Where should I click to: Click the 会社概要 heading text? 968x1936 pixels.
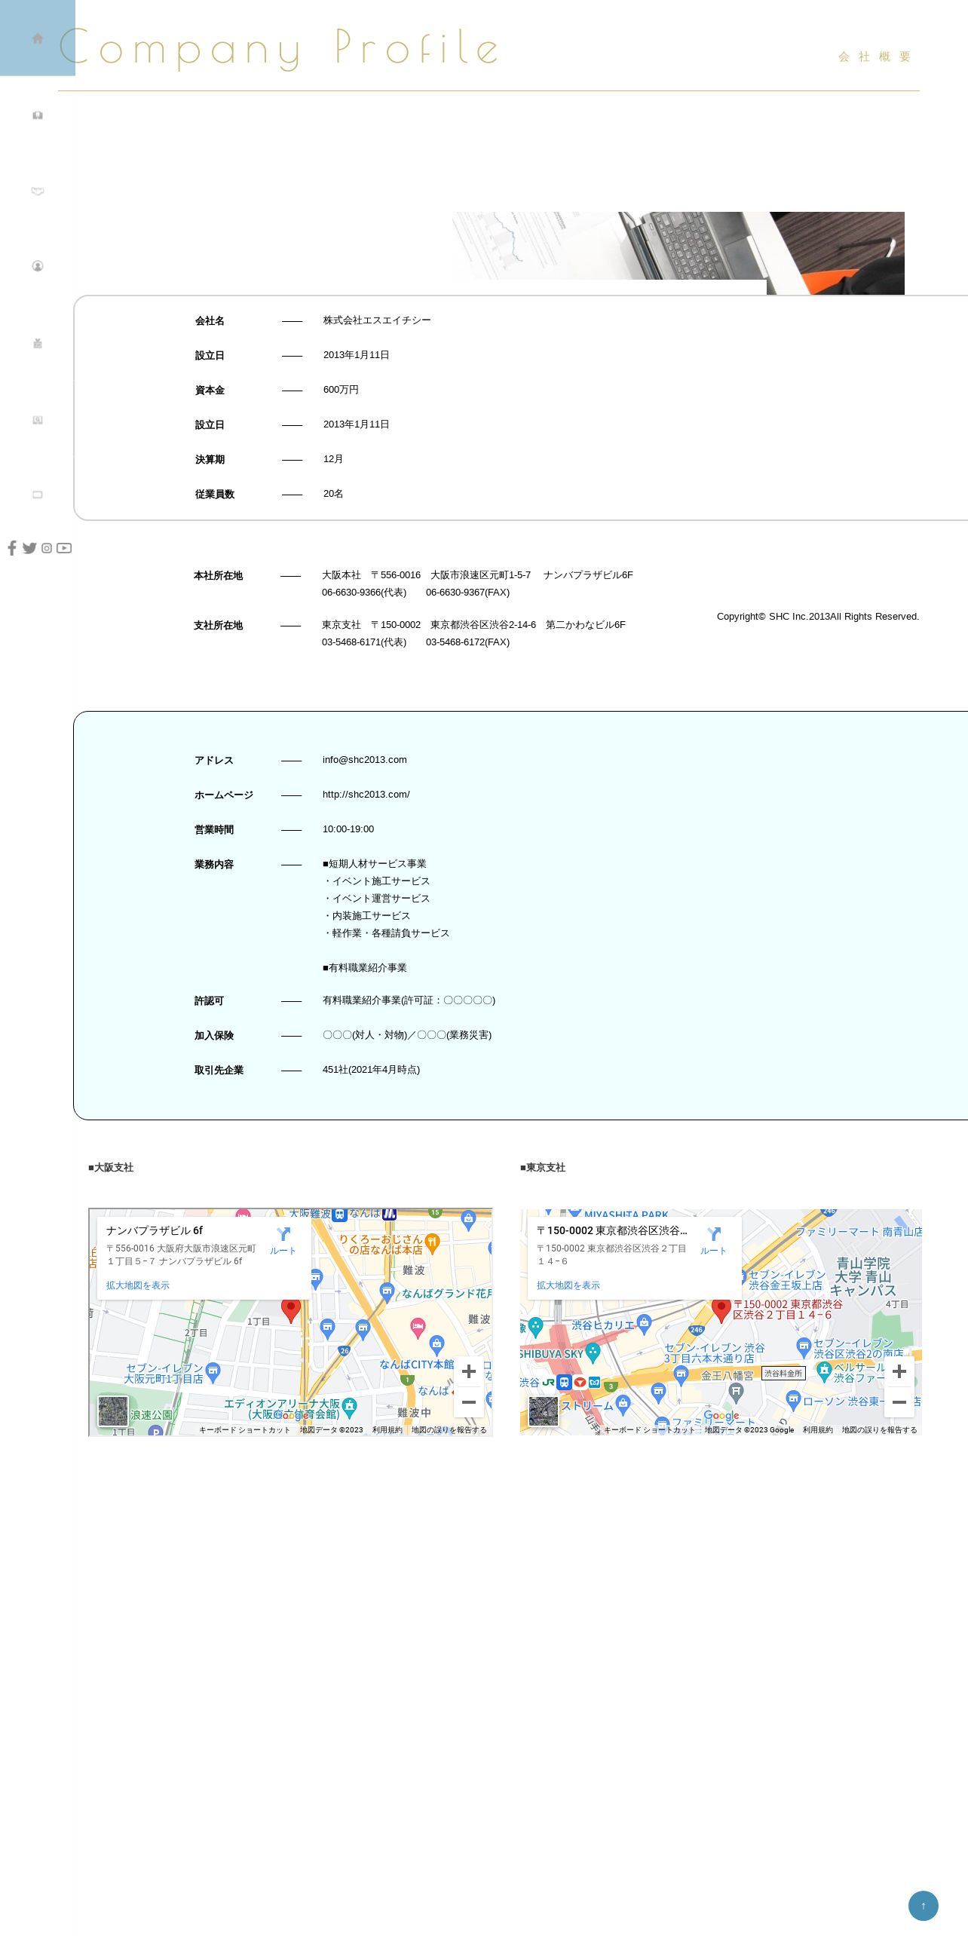point(875,57)
